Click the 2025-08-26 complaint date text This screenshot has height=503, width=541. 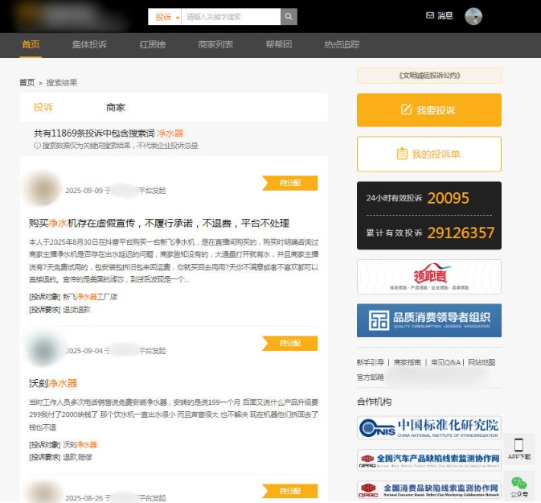pyautogui.click(x=84, y=498)
